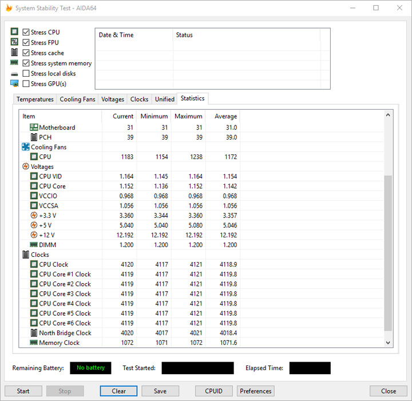Select the Voltages tab
The width and height of the screenshot is (412, 401).
coord(113,100)
